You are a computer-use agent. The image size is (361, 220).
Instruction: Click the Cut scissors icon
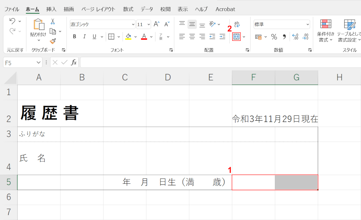pos(53,21)
